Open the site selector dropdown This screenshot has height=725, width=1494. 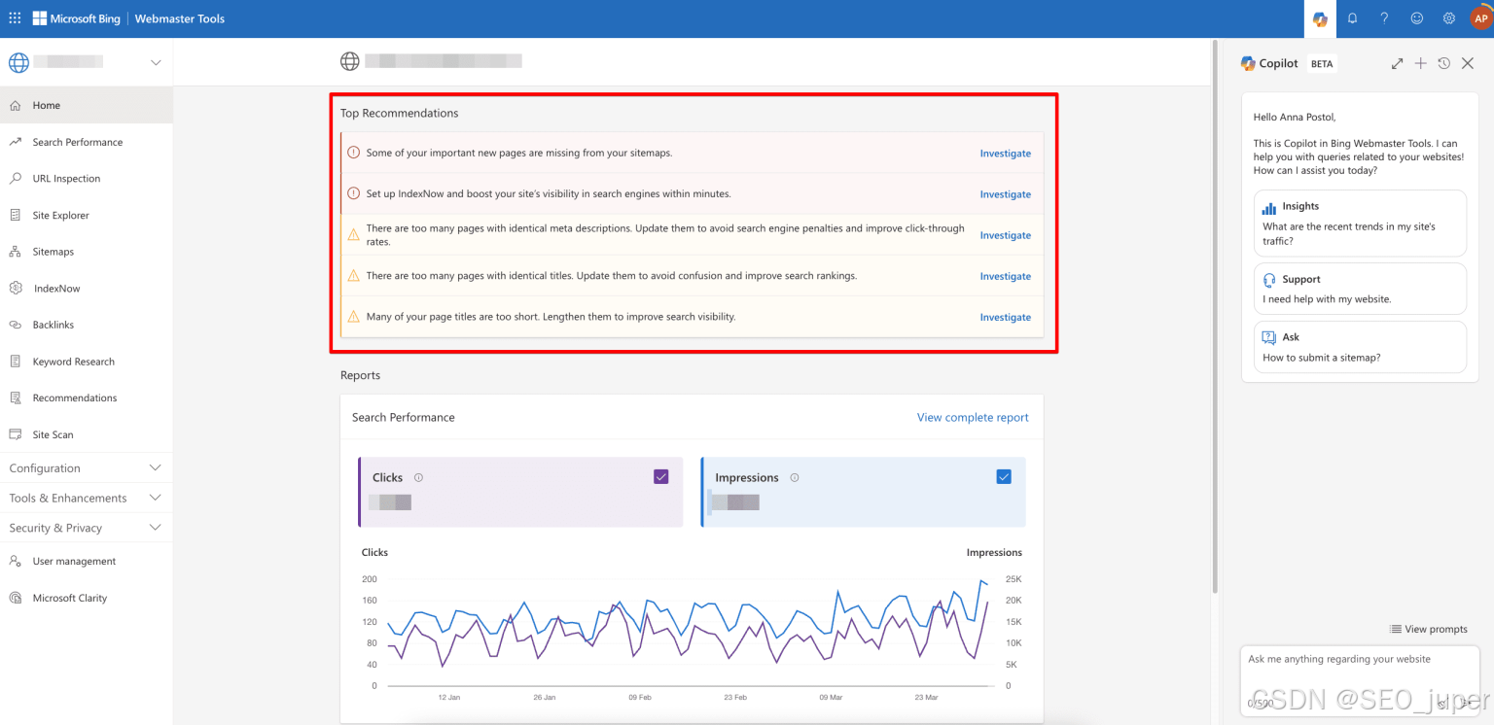pos(86,63)
